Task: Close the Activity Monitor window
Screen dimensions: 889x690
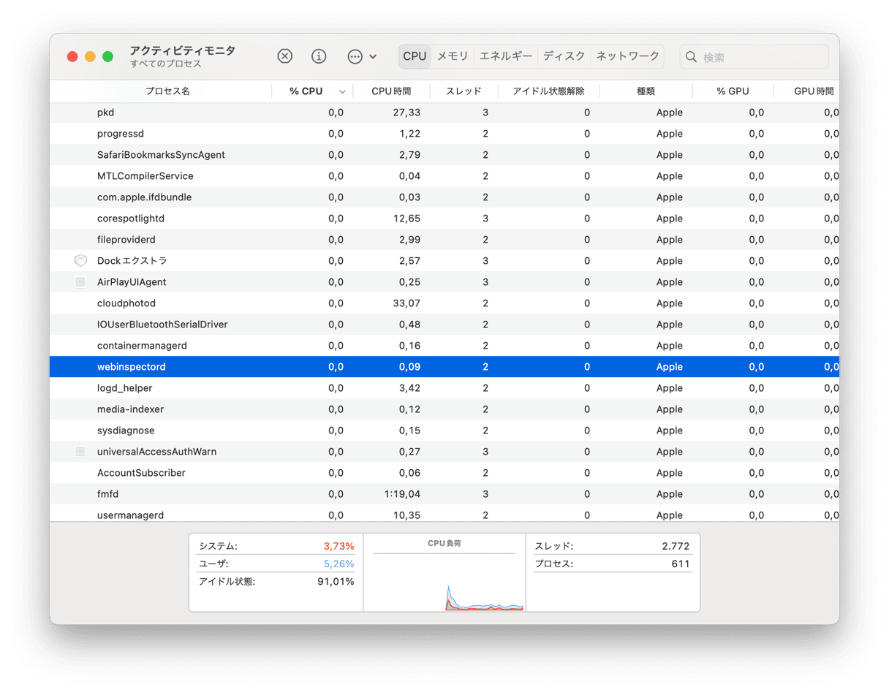Action: click(x=72, y=57)
